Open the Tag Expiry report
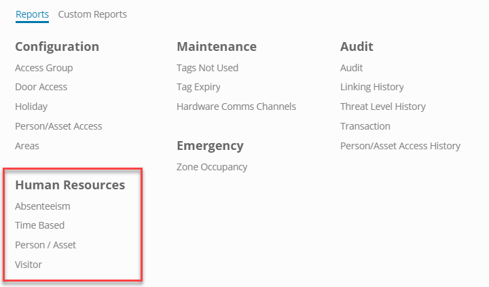 pos(198,87)
